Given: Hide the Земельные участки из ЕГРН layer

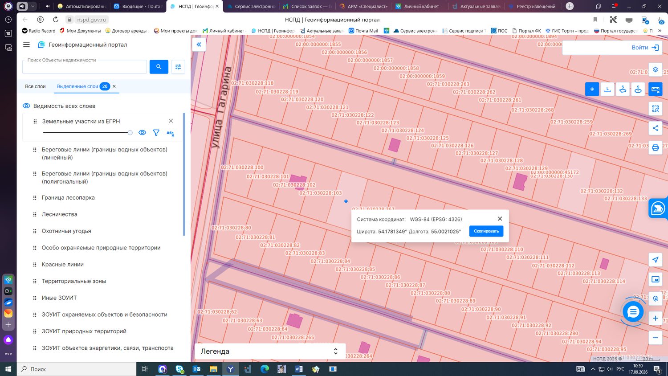Looking at the screenshot, I should (142, 133).
